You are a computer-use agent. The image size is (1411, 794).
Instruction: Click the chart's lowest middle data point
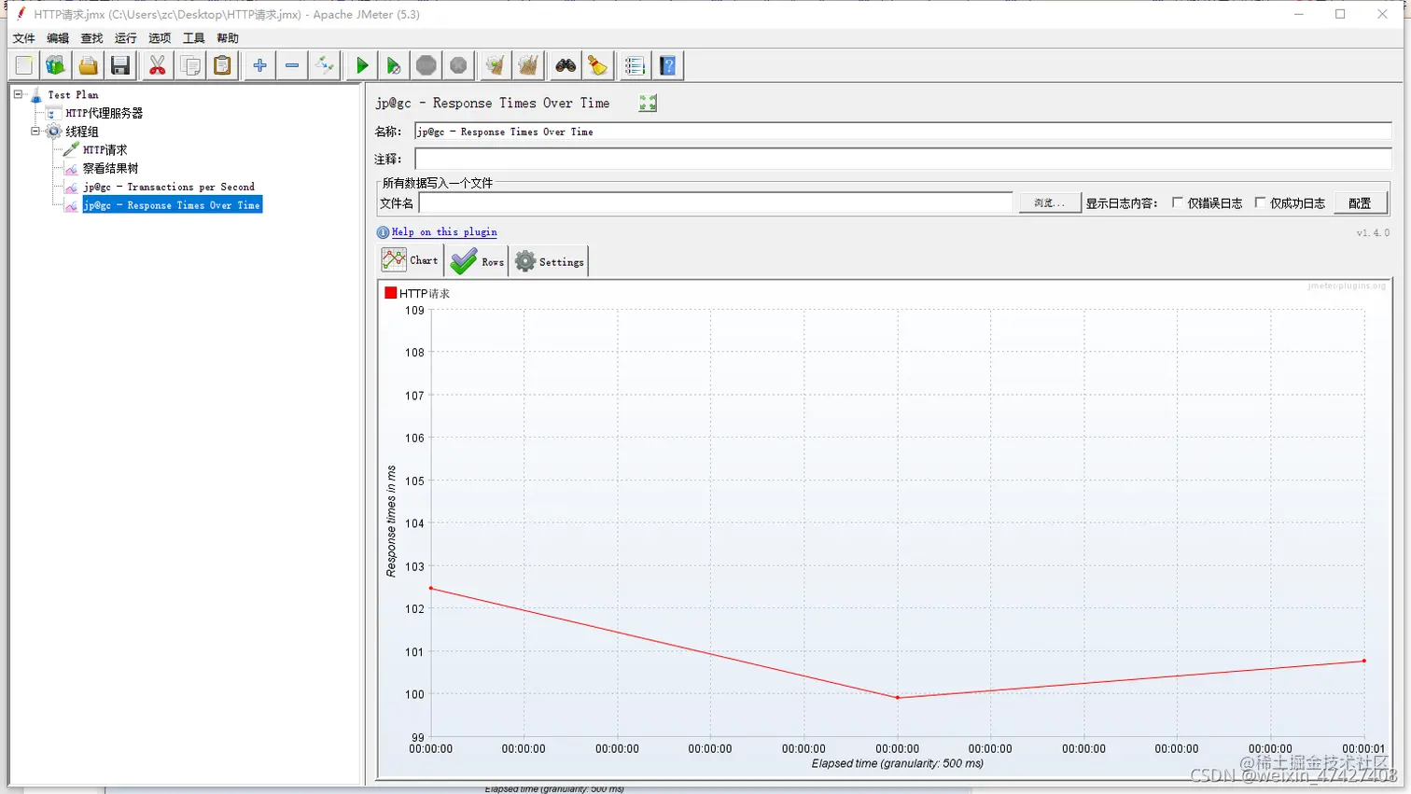click(x=898, y=697)
